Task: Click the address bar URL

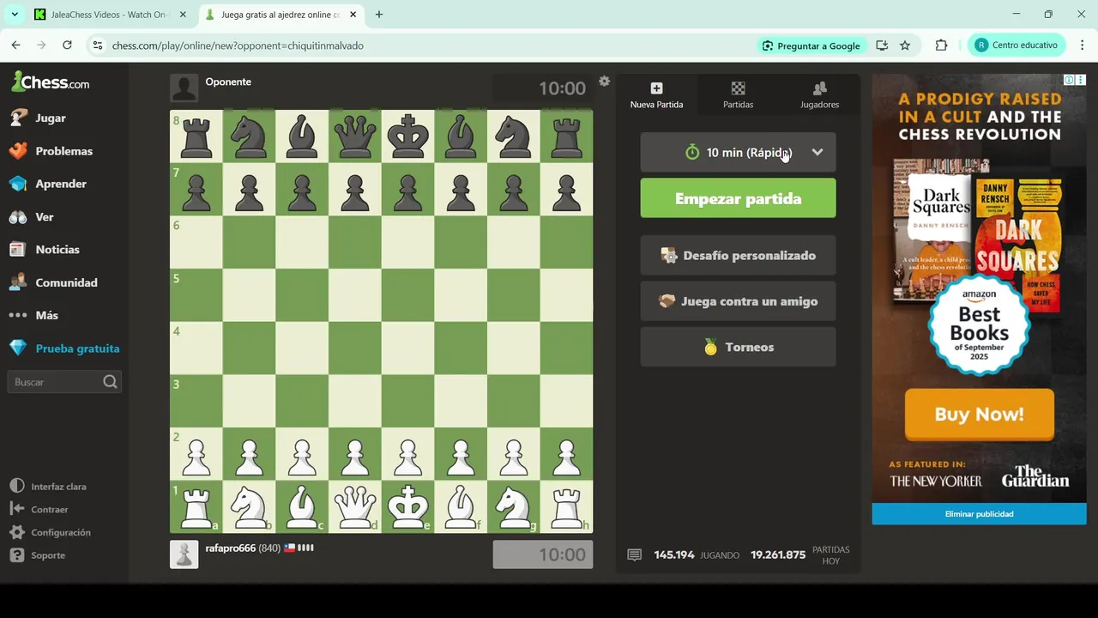Action: (238, 45)
